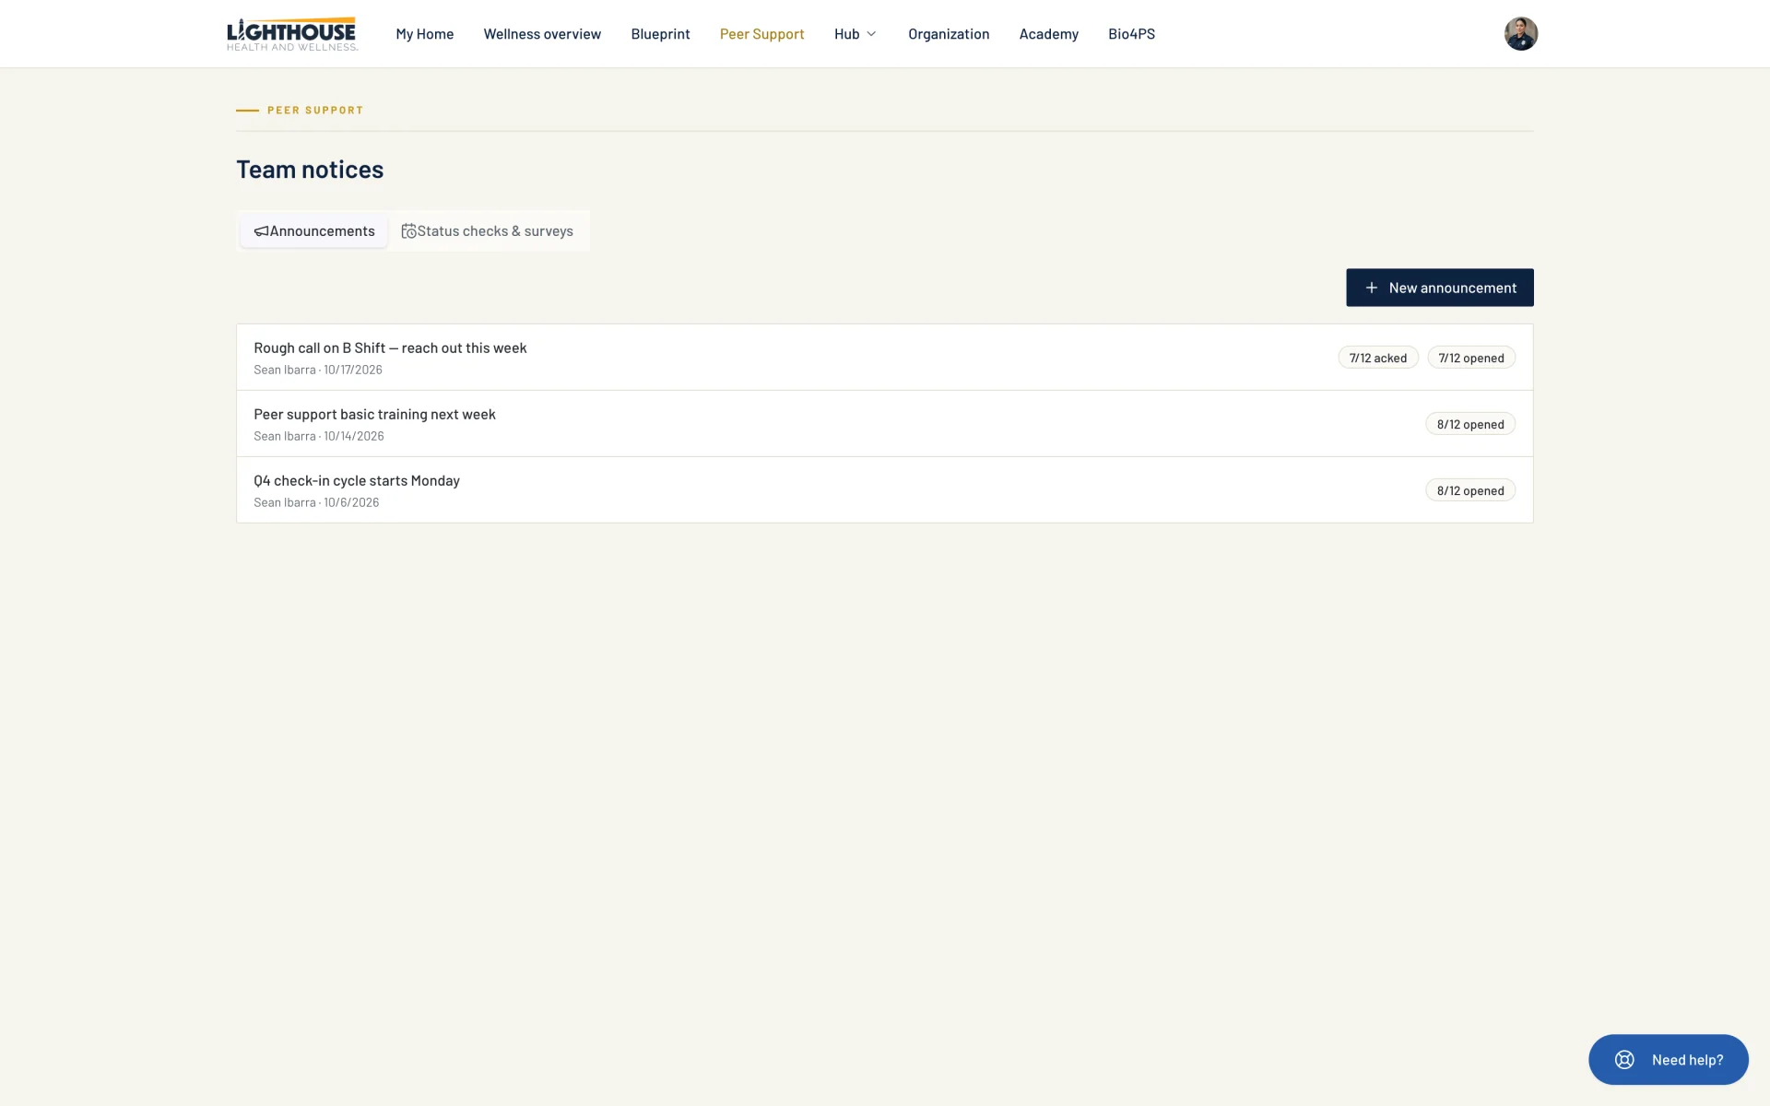This screenshot has width=1770, height=1106.
Task: Open the Organization section
Action: (x=949, y=34)
